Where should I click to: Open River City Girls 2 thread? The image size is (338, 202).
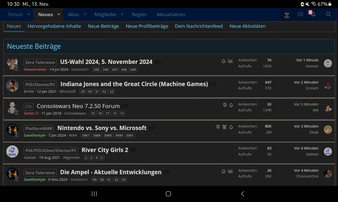(105, 150)
